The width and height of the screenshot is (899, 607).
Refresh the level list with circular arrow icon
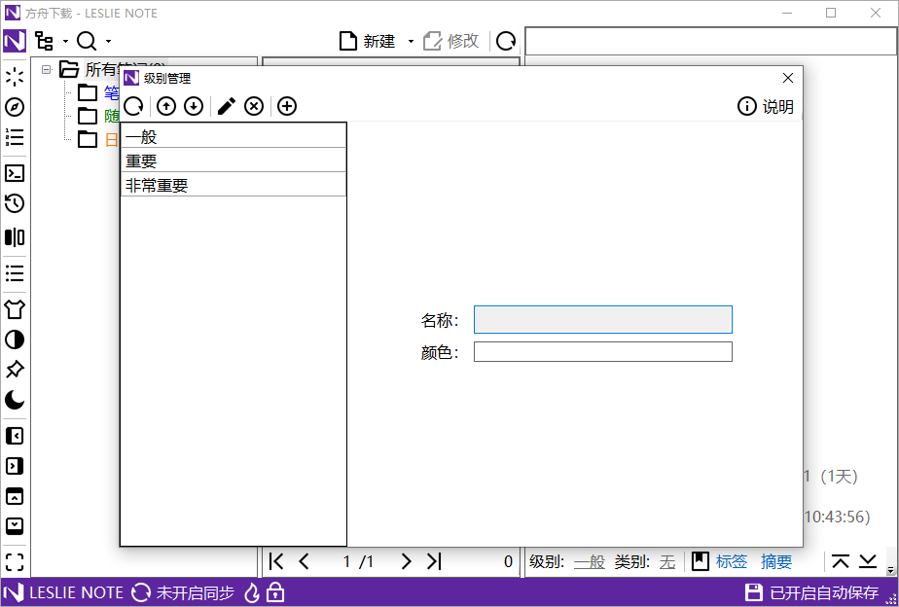point(133,106)
